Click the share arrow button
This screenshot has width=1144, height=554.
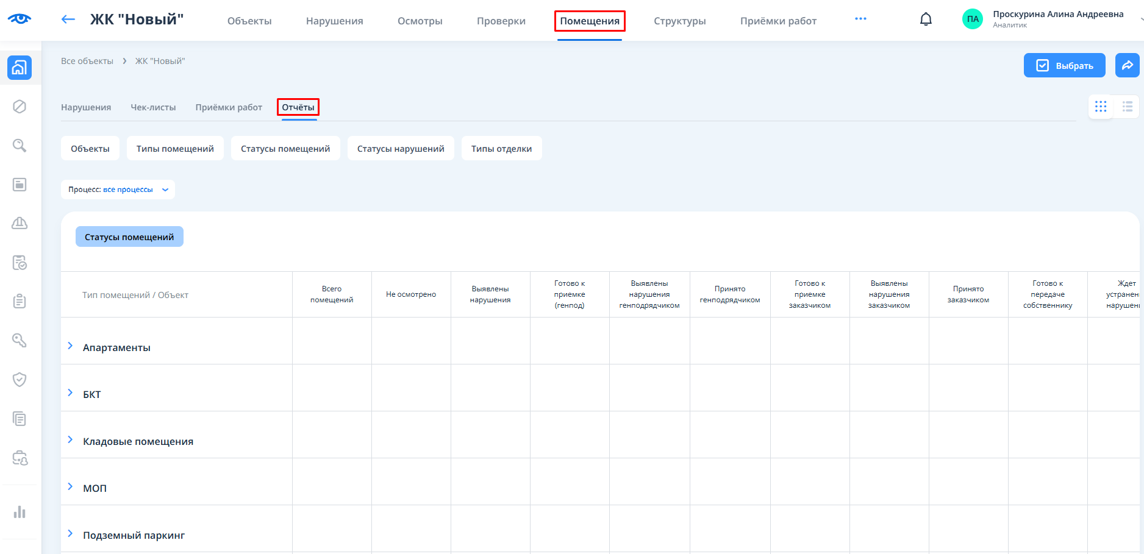[1127, 65]
